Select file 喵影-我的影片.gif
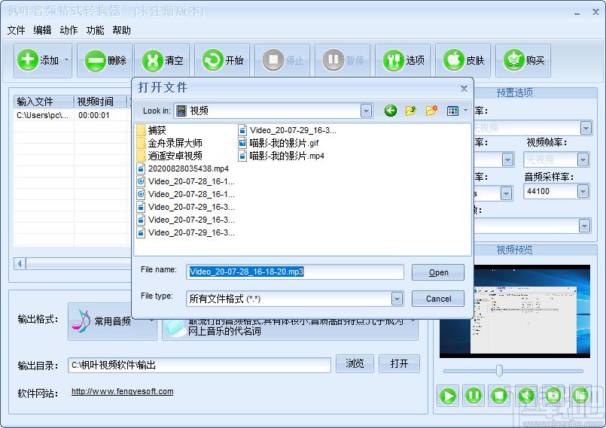The width and height of the screenshot is (606, 428). (279, 143)
